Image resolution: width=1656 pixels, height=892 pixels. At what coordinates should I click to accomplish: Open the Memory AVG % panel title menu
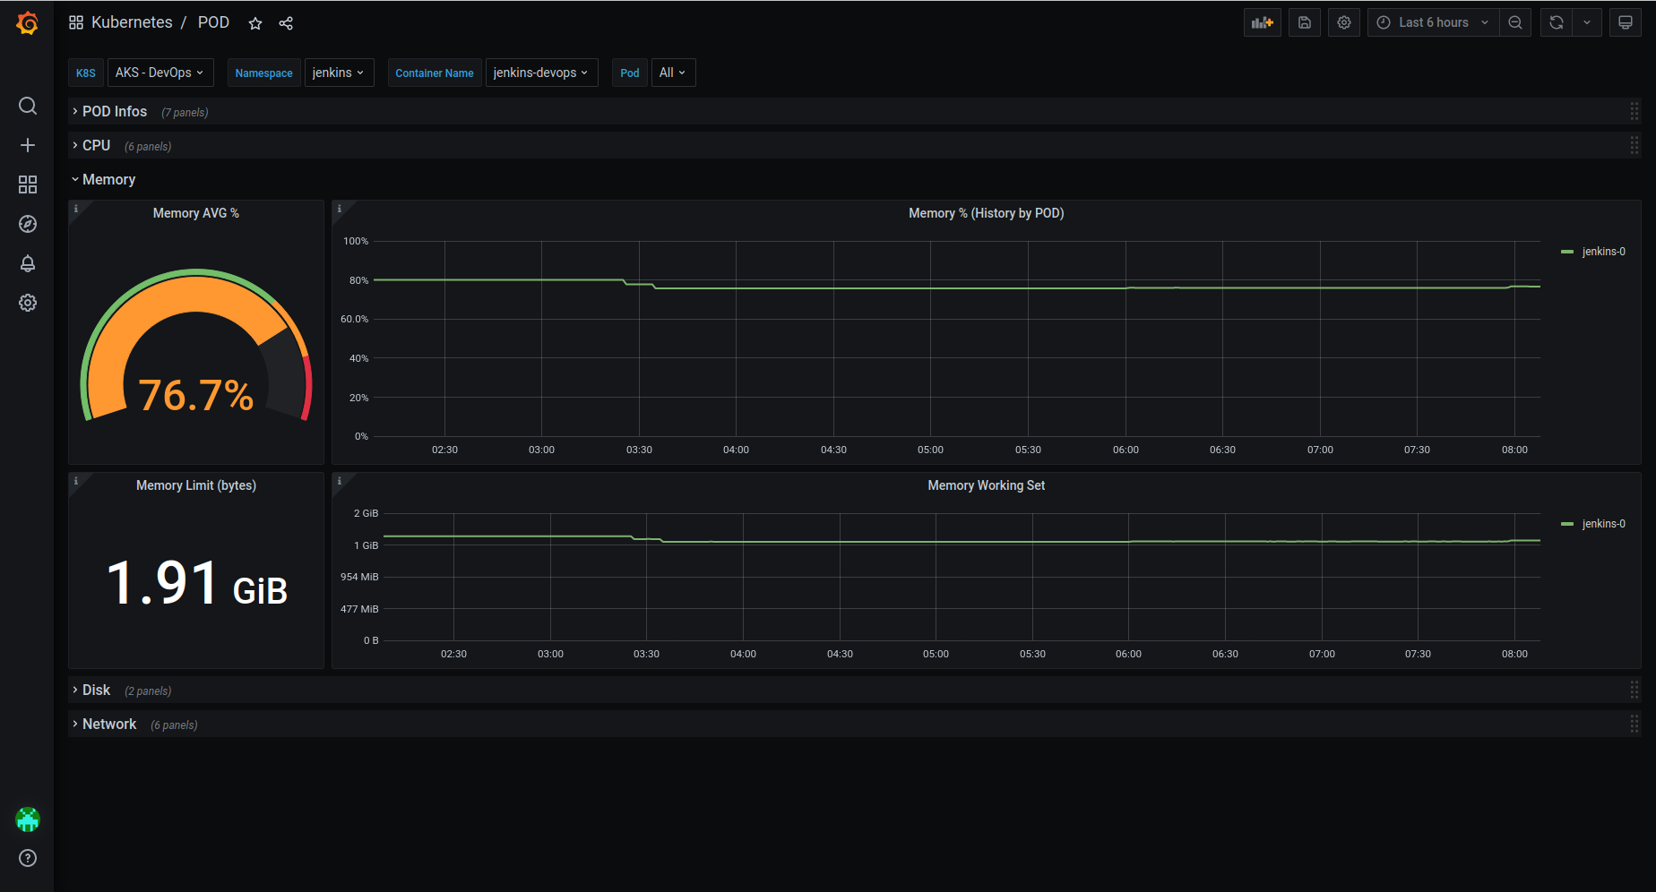196,213
